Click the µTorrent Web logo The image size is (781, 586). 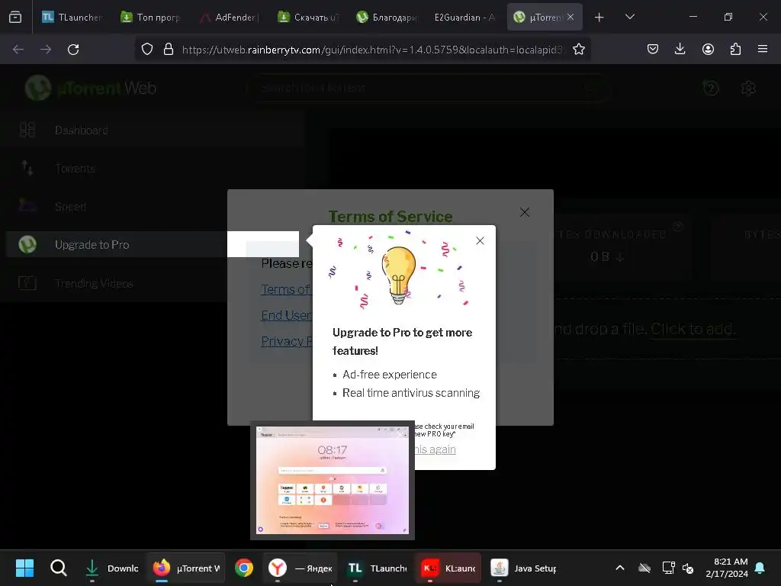(x=92, y=89)
